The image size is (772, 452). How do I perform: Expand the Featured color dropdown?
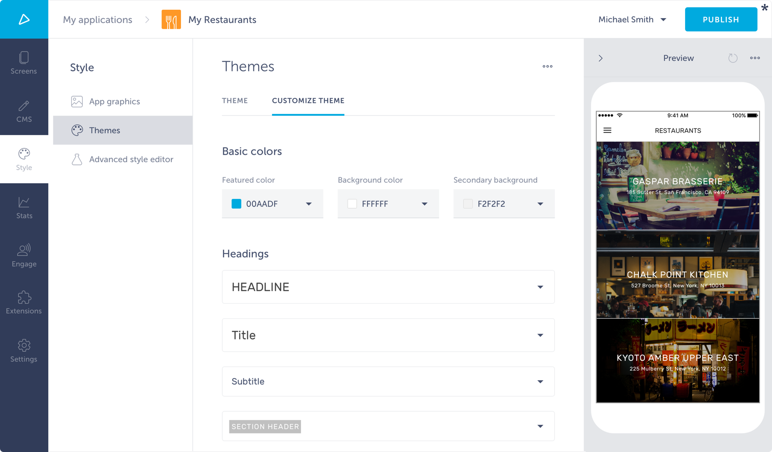point(308,204)
